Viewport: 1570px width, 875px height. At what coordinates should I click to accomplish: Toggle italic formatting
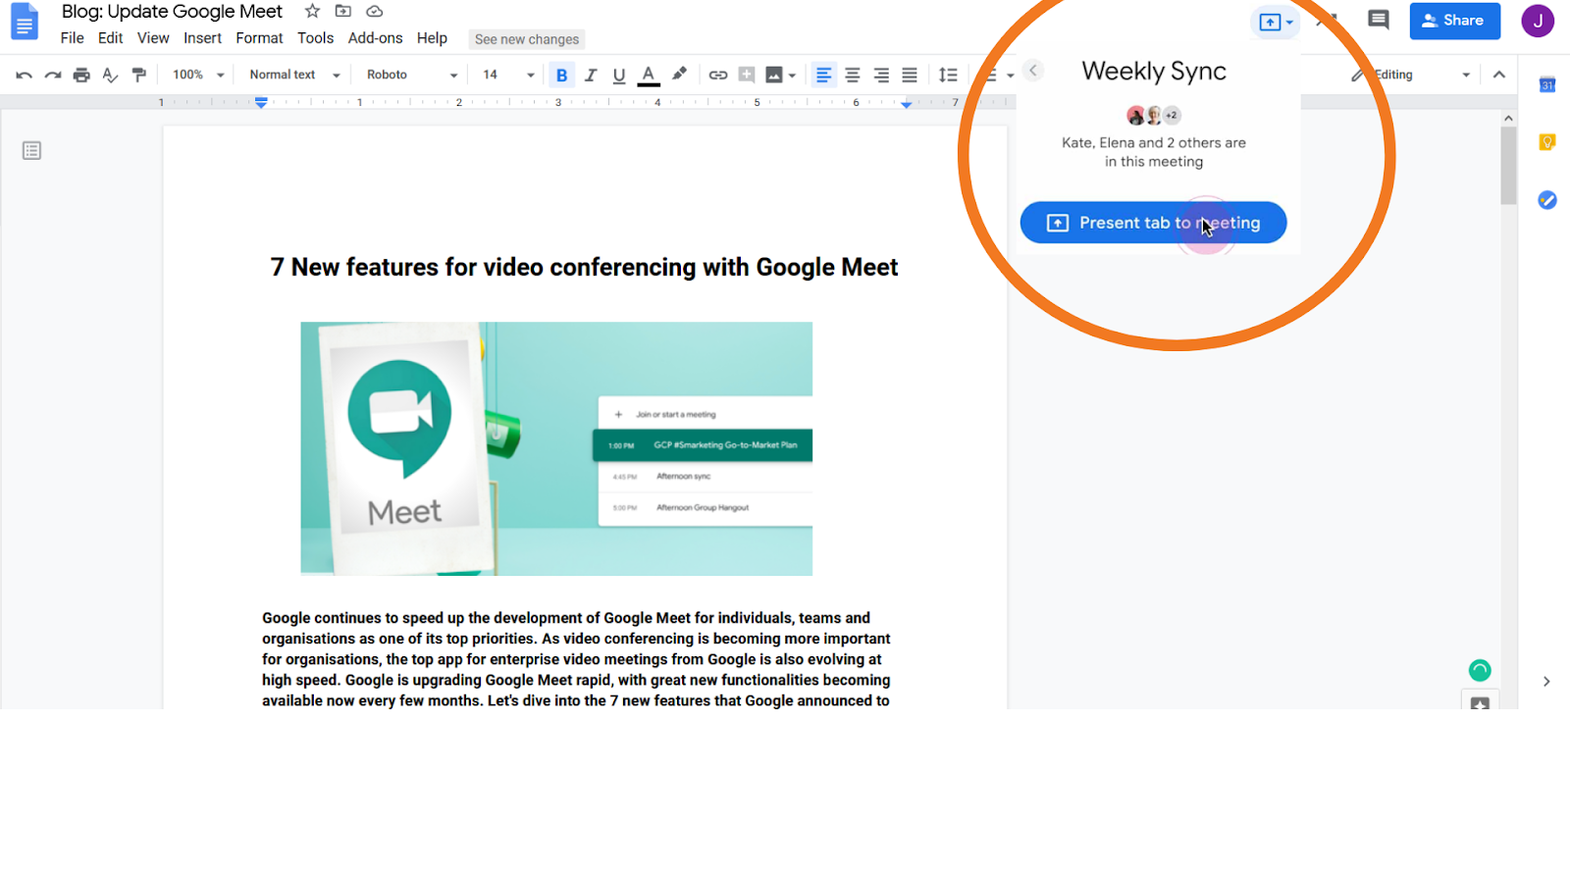pos(591,75)
